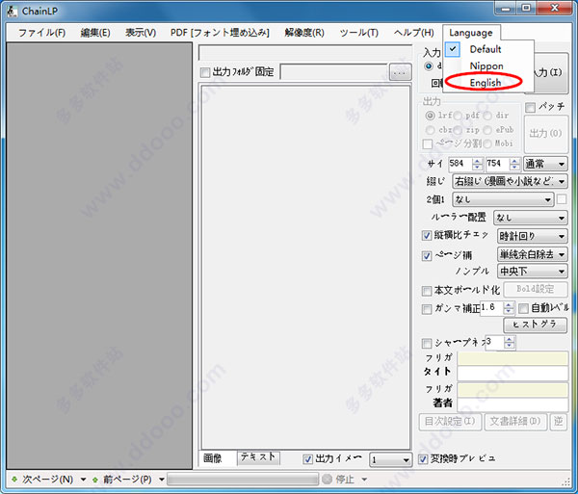Screen dimensions: 578x494
Task: Open the ルーラー配置 dropdown
Action: pyautogui.click(x=531, y=218)
